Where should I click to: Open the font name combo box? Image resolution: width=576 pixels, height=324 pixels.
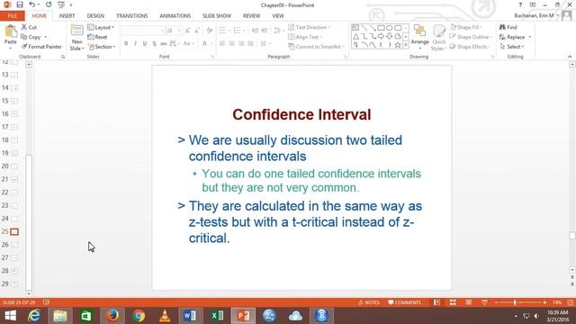click(x=143, y=31)
